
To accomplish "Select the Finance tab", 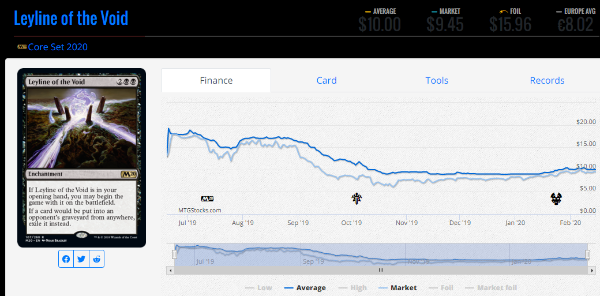I will (216, 80).
